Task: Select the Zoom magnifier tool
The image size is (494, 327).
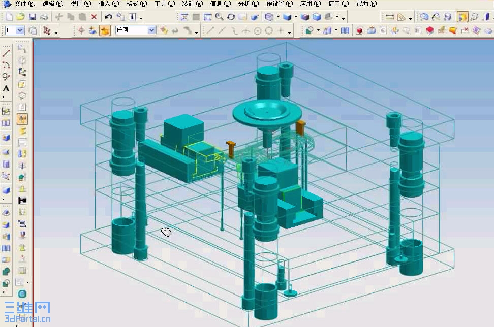Action: click(x=219, y=17)
